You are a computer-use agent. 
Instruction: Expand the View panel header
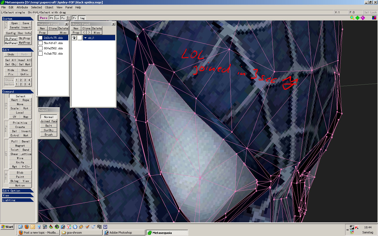tap(18, 195)
